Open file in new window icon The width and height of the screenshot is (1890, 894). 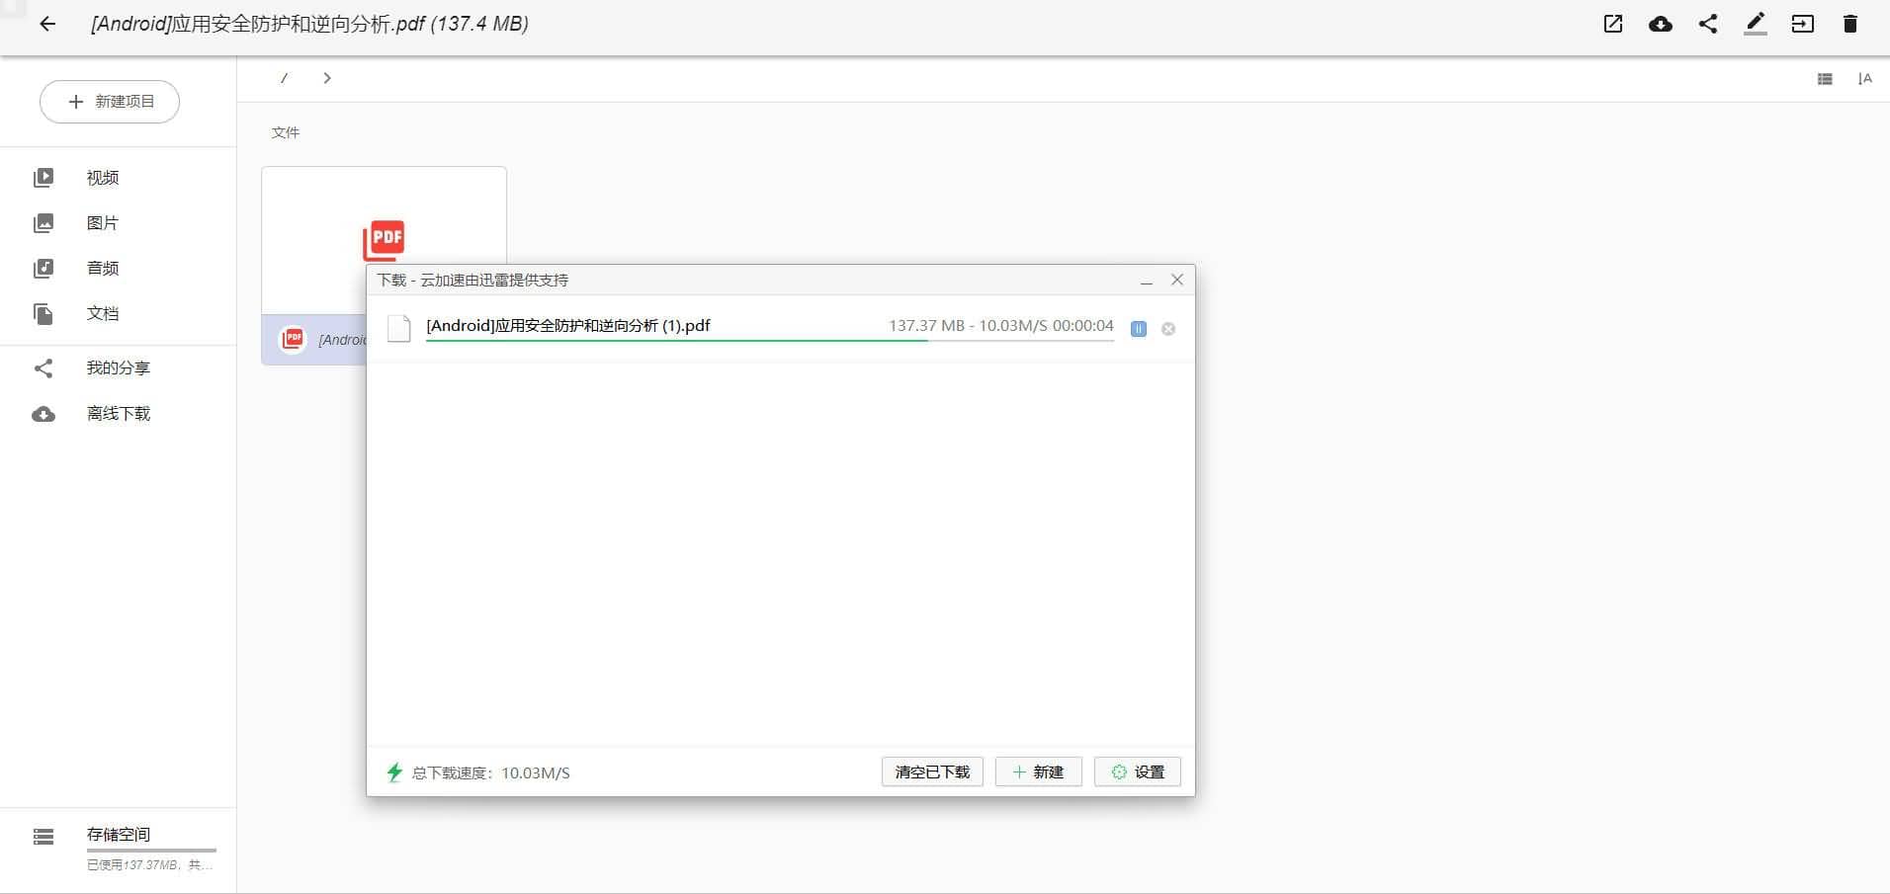click(x=1613, y=24)
